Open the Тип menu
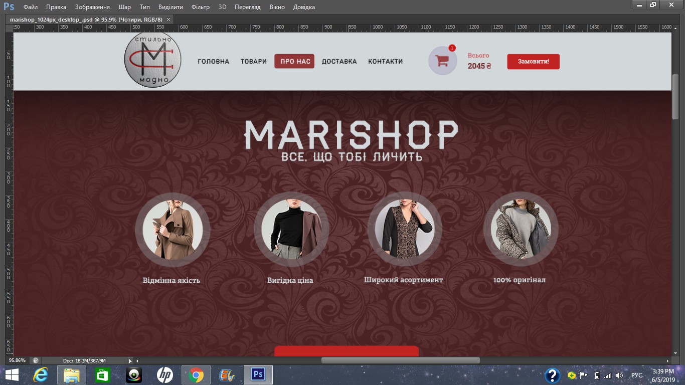Viewport: 685px width, 385px height. 145,7
